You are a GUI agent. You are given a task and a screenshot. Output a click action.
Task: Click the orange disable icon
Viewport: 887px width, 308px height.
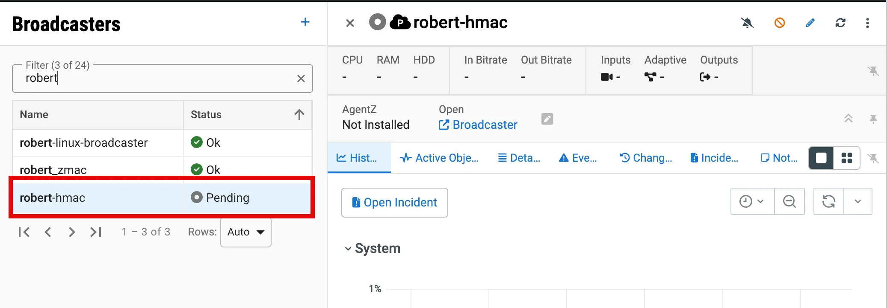tap(780, 23)
